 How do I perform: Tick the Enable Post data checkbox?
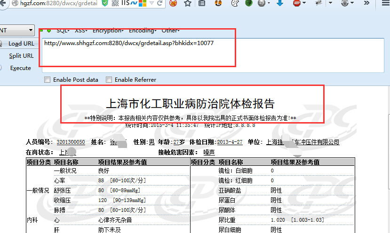click(47, 79)
